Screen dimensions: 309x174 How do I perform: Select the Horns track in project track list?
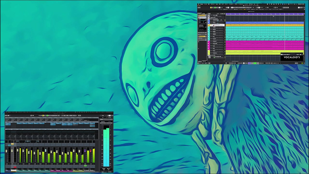(x=217, y=51)
